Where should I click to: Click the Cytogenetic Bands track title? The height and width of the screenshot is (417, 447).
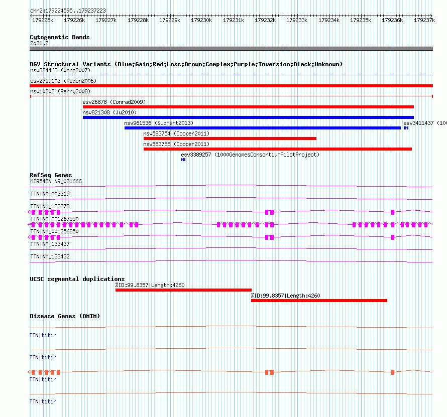pyautogui.click(x=60, y=37)
